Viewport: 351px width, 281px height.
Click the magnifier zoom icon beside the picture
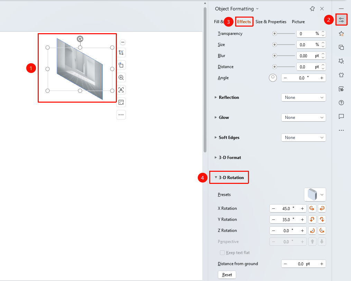(x=121, y=77)
